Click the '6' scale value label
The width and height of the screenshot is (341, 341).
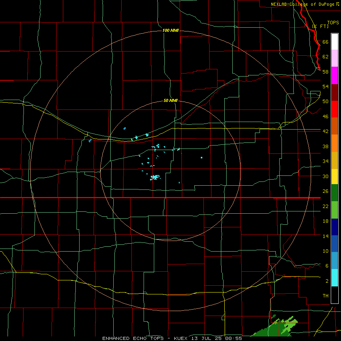click(327, 266)
